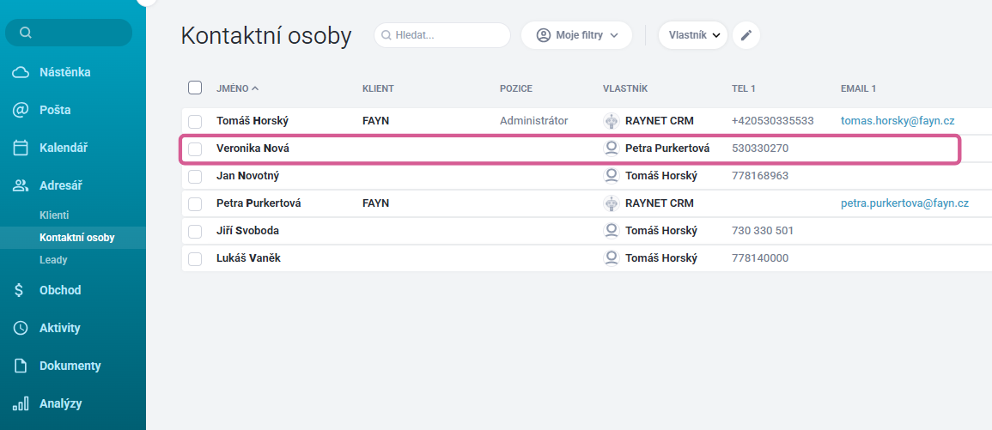Open the Vlastník dropdown

pyautogui.click(x=692, y=35)
